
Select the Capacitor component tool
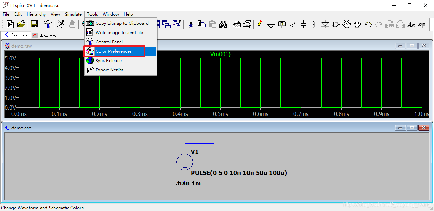point(303,24)
